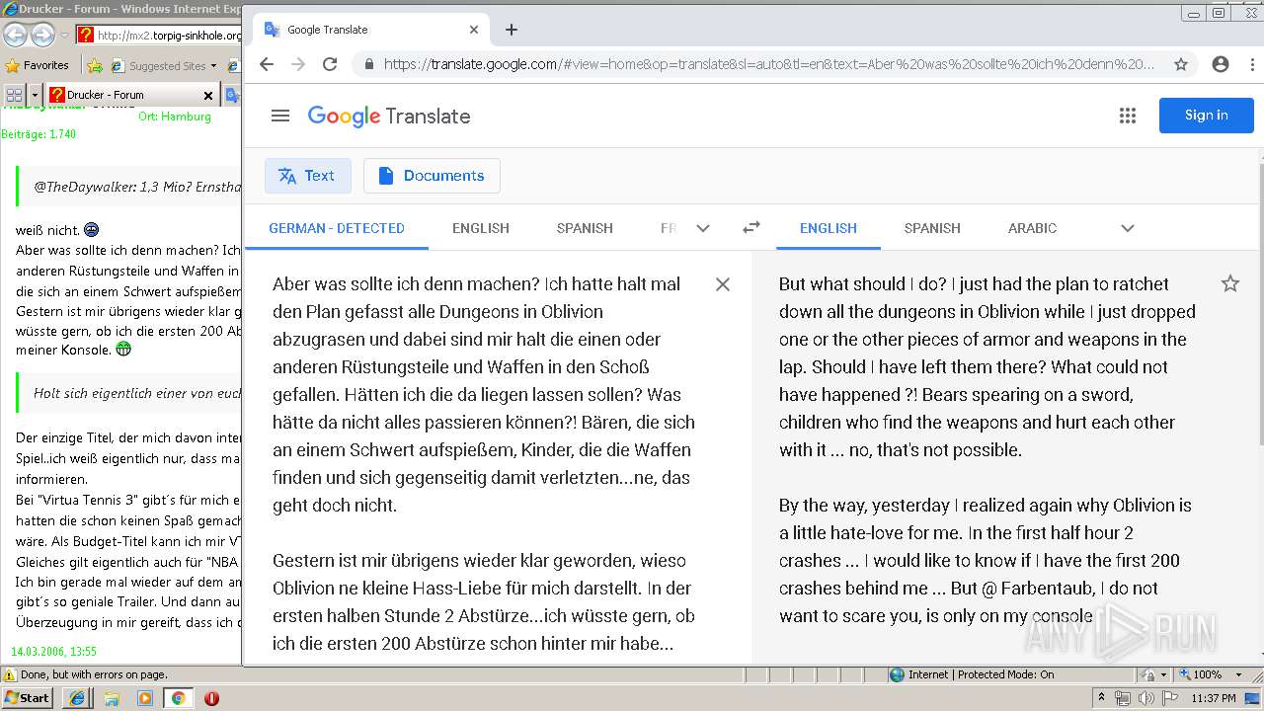Swap source and target languages

(751, 227)
